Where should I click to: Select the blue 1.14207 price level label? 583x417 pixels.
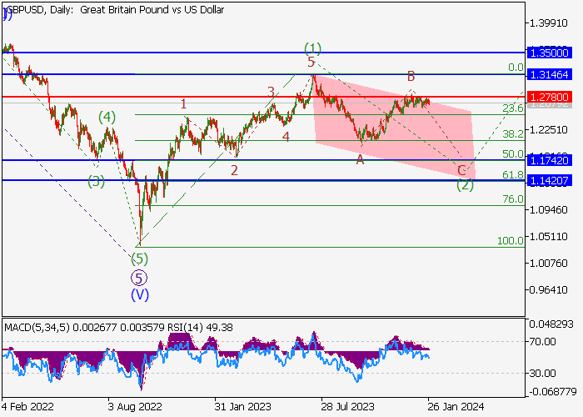pos(549,181)
